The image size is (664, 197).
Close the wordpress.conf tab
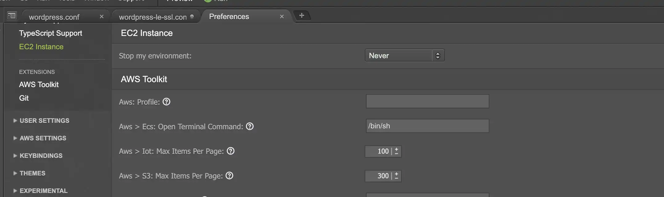[x=102, y=17]
